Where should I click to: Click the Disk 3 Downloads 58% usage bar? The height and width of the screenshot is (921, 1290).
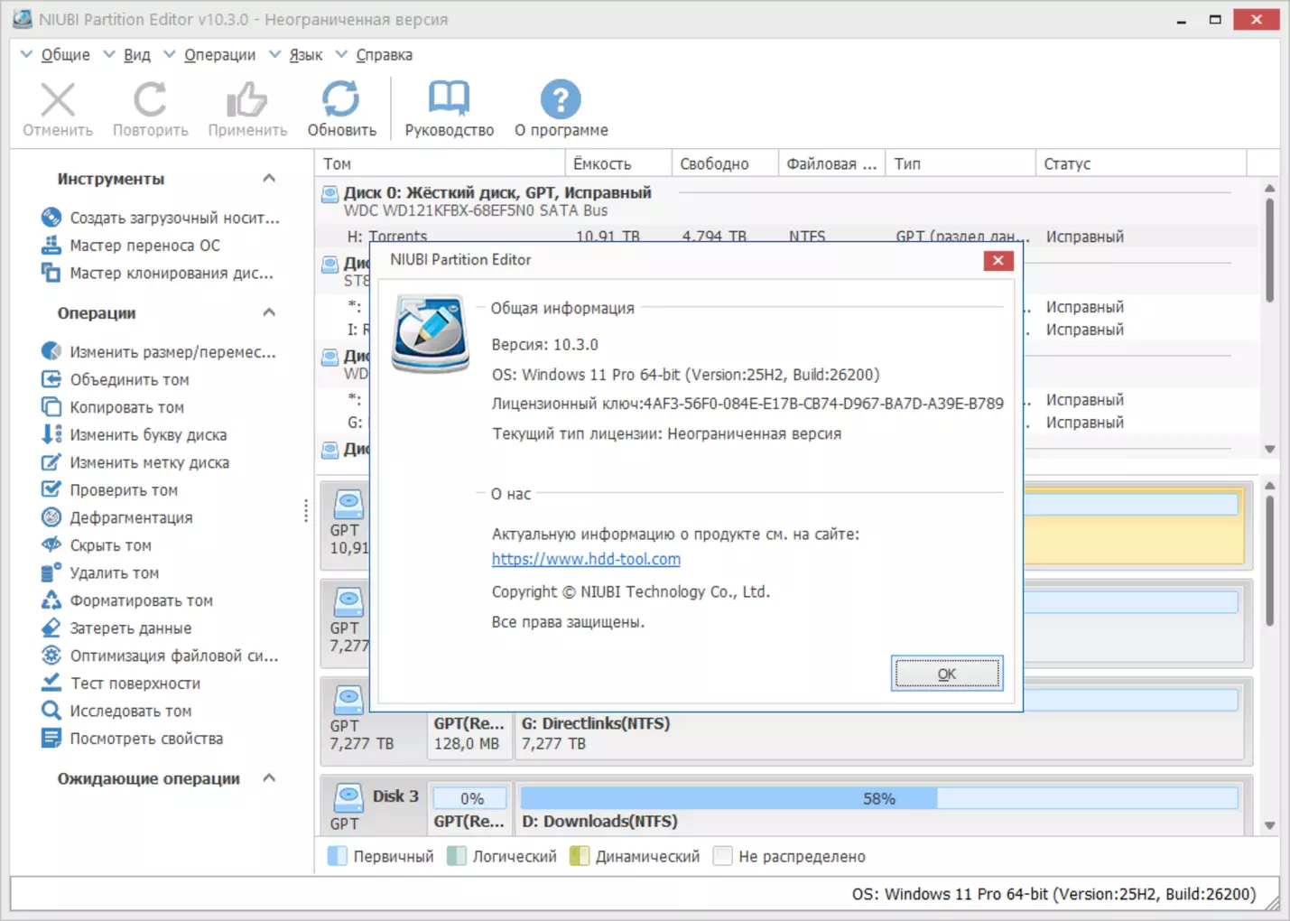pyautogui.click(x=878, y=798)
